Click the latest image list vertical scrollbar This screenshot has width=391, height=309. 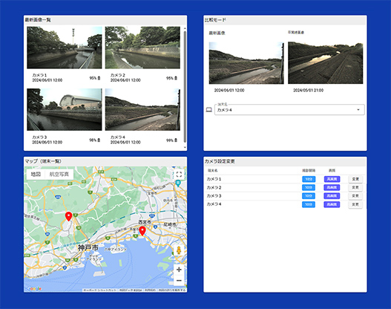coord(185,86)
